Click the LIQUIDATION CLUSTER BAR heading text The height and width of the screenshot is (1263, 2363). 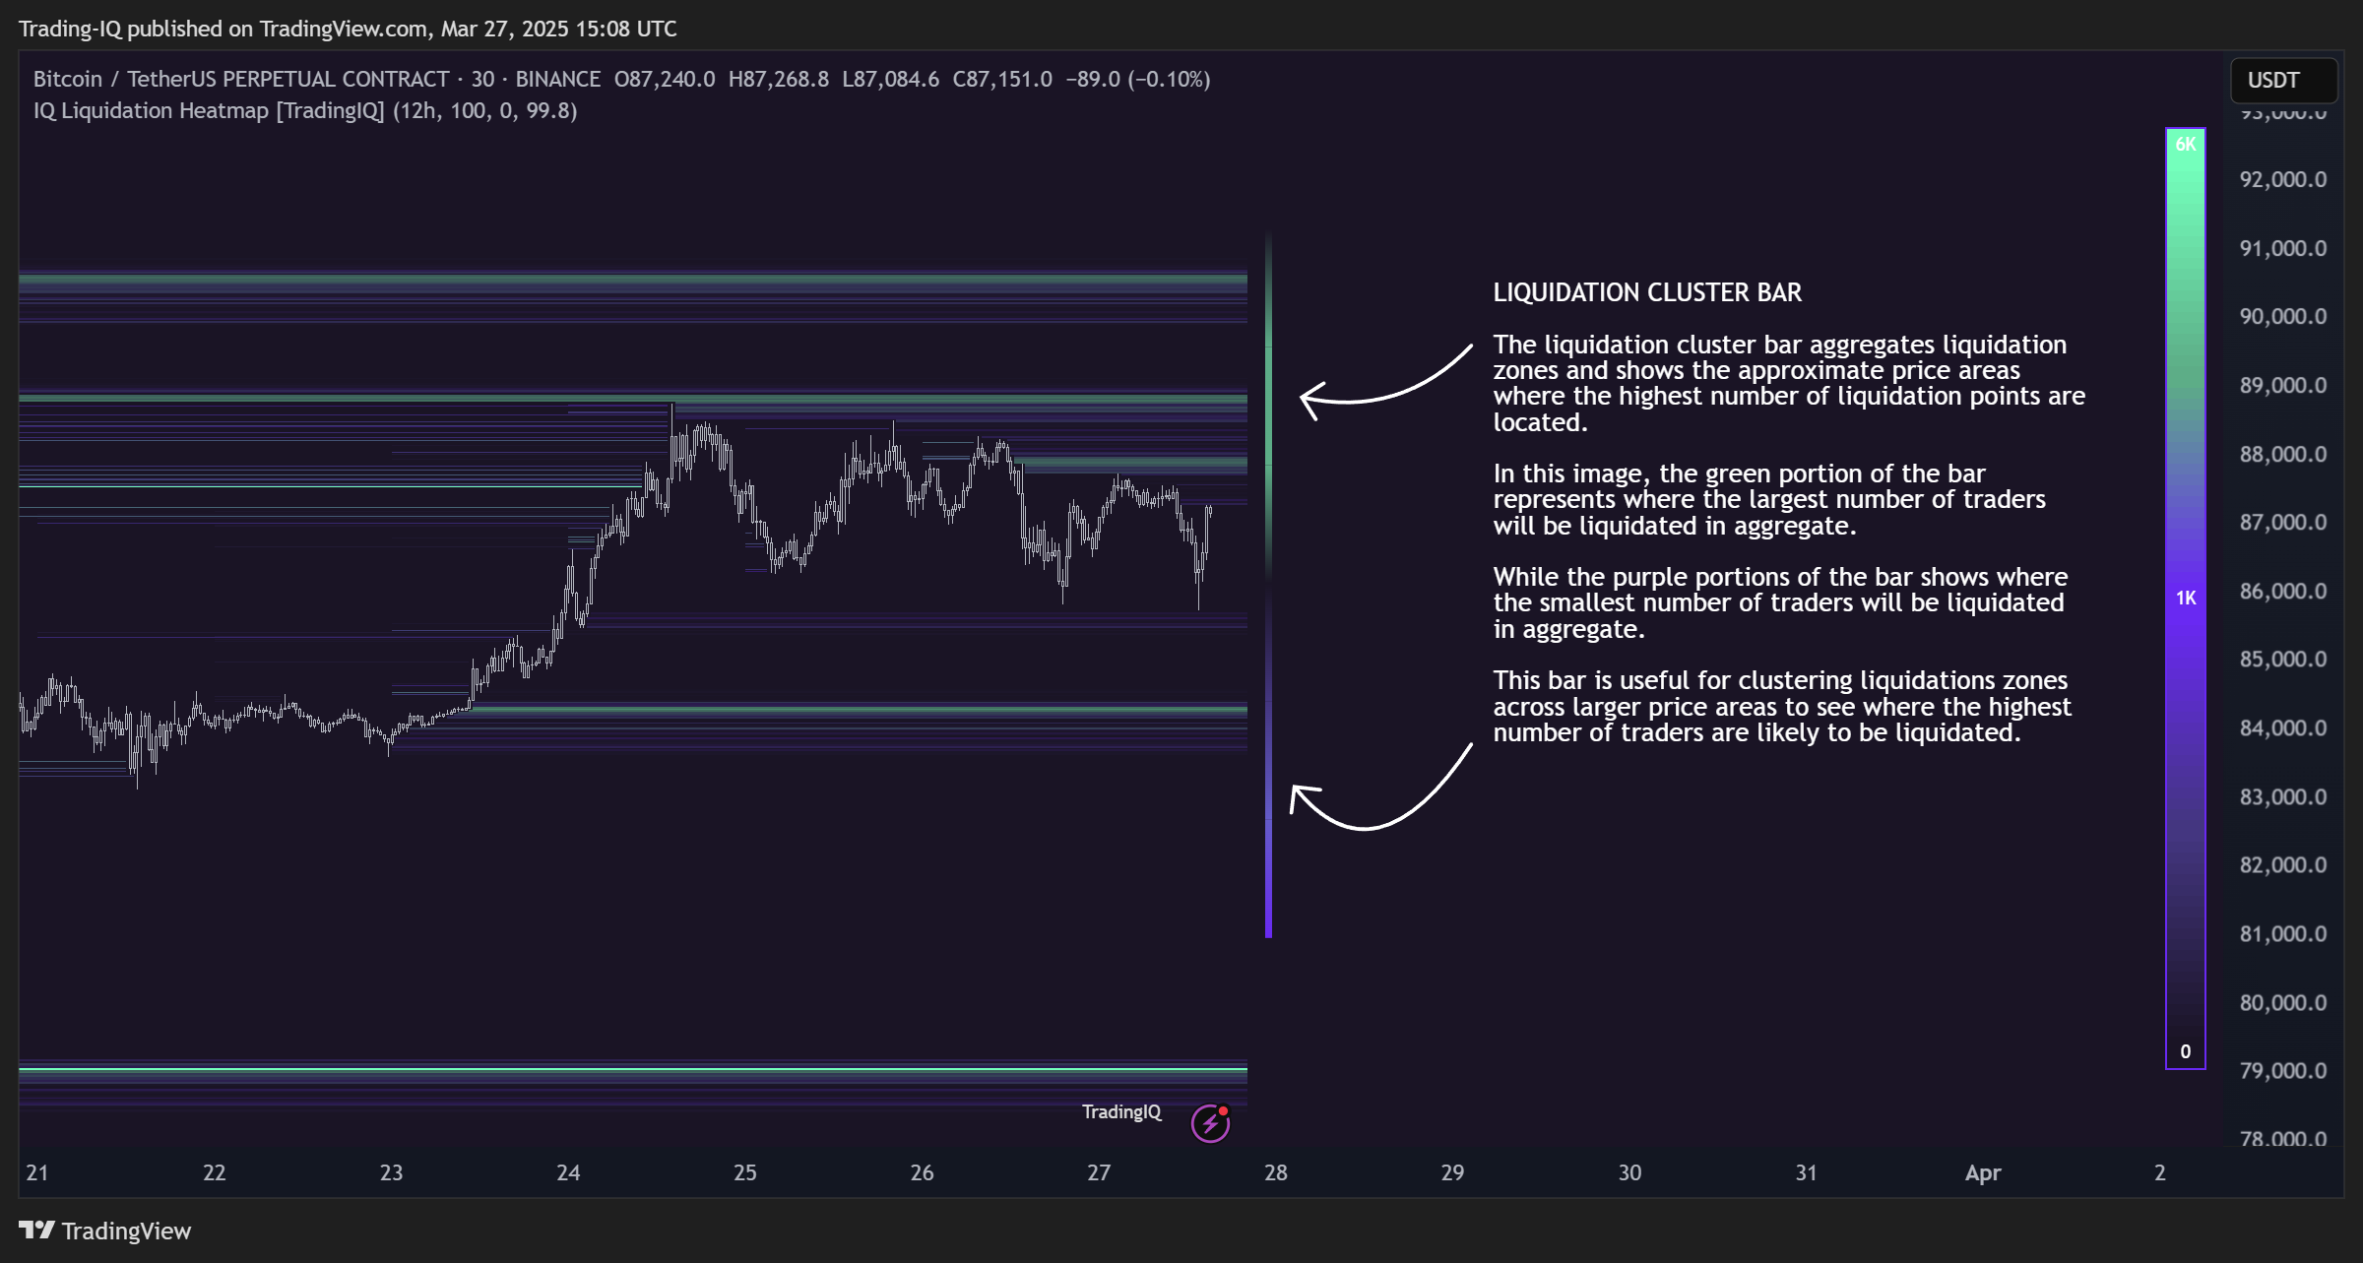click(x=1647, y=292)
